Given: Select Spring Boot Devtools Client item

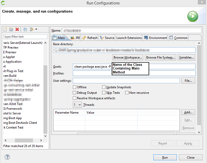Looking at the screenshot, I should pos(20,123).
